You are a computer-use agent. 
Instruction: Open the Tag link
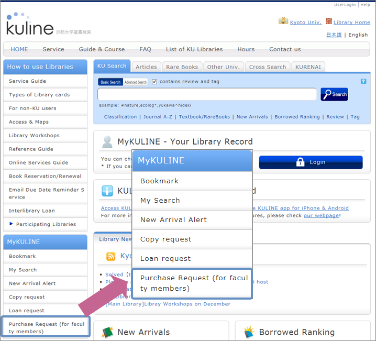[355, 117]
